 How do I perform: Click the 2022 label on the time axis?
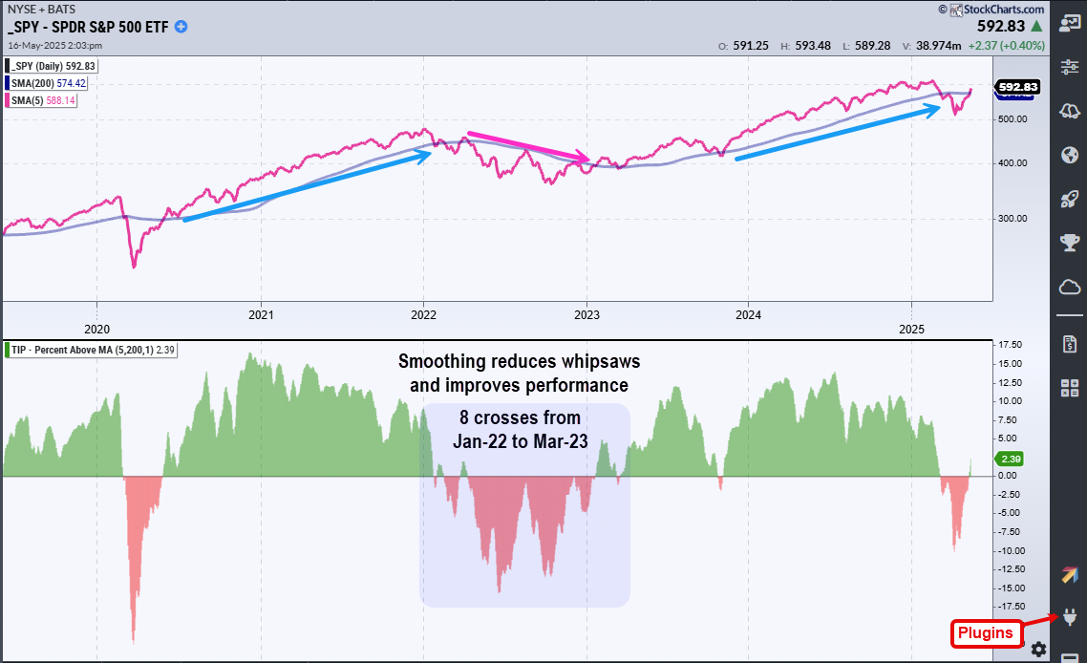pyautogui.click(x=423, y=315)
